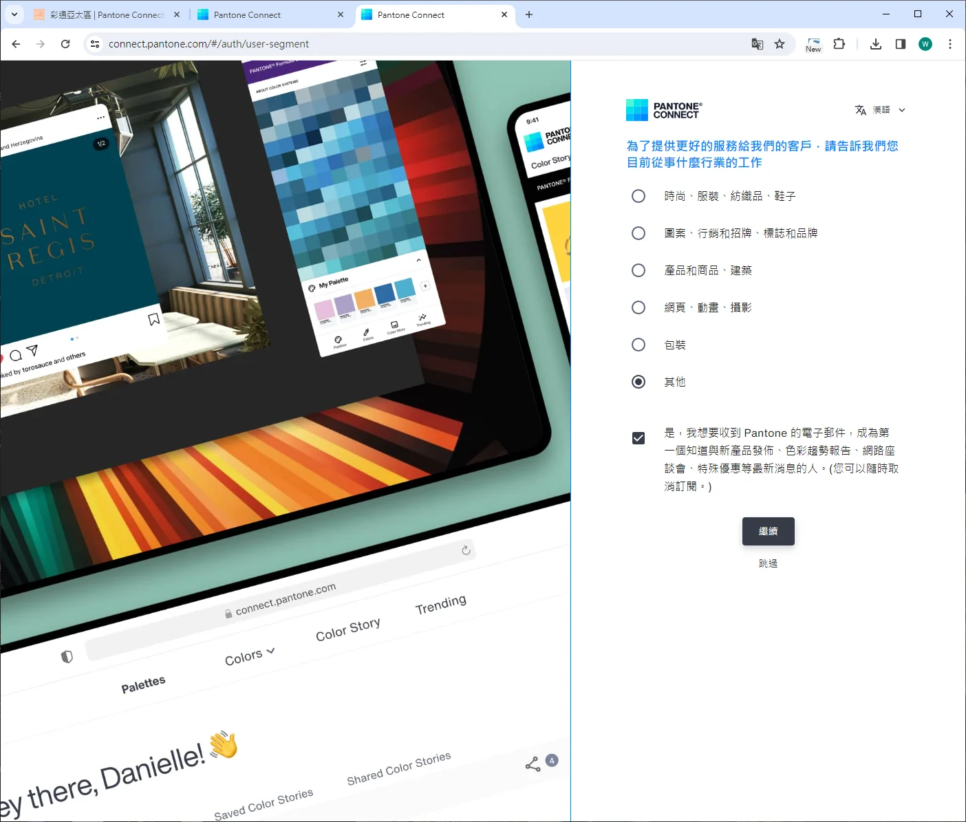Open the Chrome three-dot menu
Image resolution: width=966 pixels, height=822 pixels.
(x=950, y=43)
